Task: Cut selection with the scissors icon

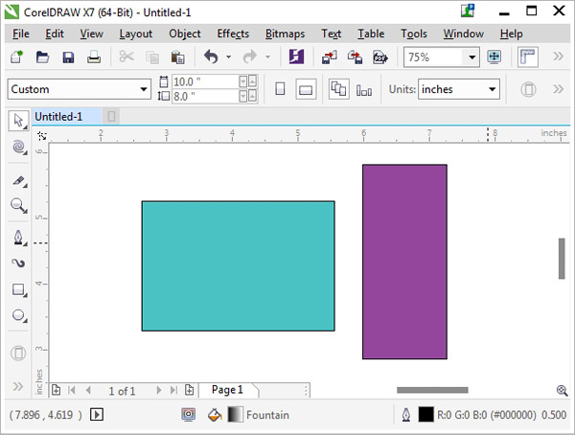Action: pyautogui.click(x=126, y=57)
